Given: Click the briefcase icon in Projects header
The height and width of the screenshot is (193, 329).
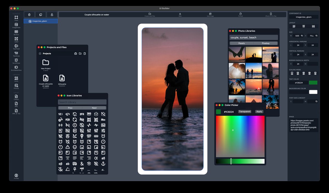Looking at the screenshot, I should pos(76,53).
